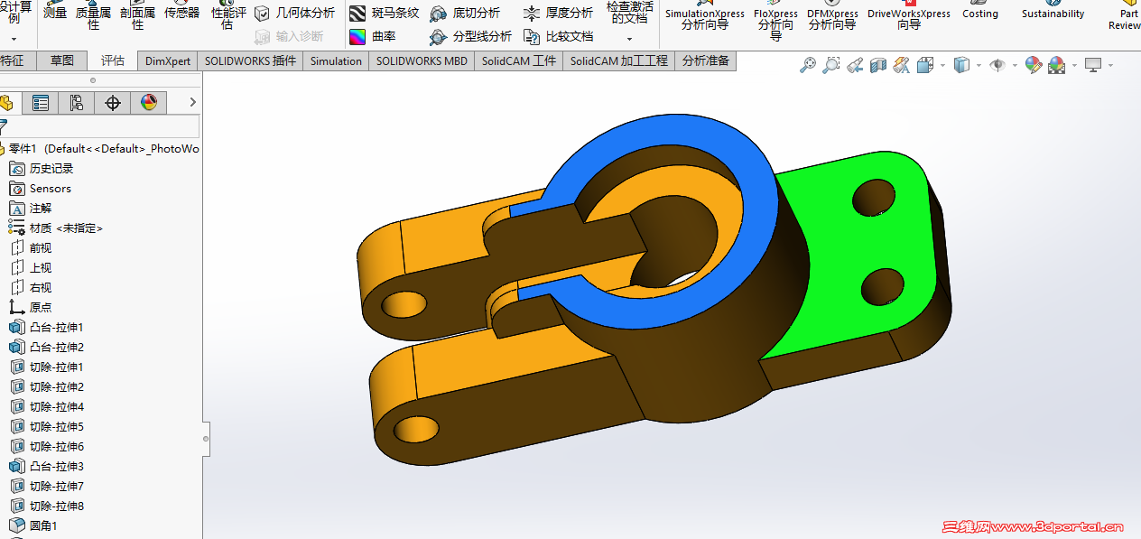Open the DisplayManager color ball tab

pos(149,103)
